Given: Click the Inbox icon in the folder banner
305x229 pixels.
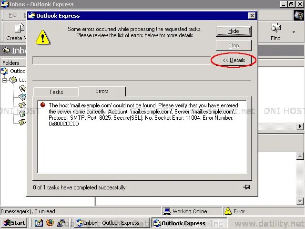Looking at the screenshot, I should click(6, 51).
